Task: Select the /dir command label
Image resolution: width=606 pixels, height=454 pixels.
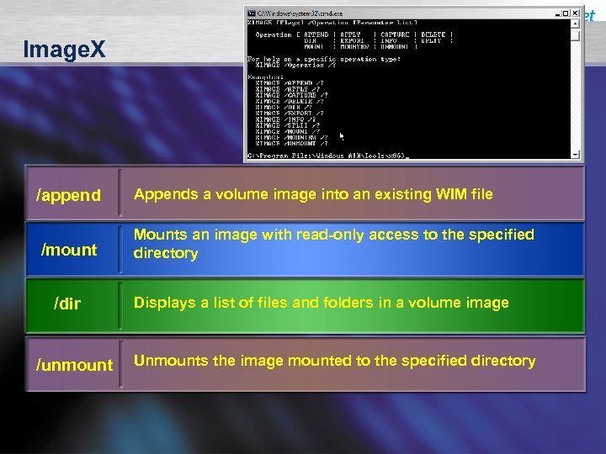Action: click(x=67, y=304)
